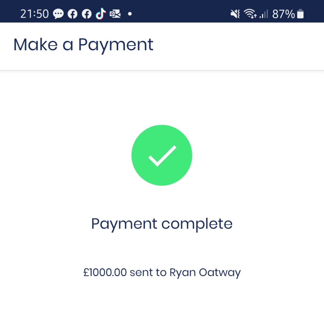Tap the TikTok notification icon
The width and height of the screenshot is (324, 324).
pos(101,13)
